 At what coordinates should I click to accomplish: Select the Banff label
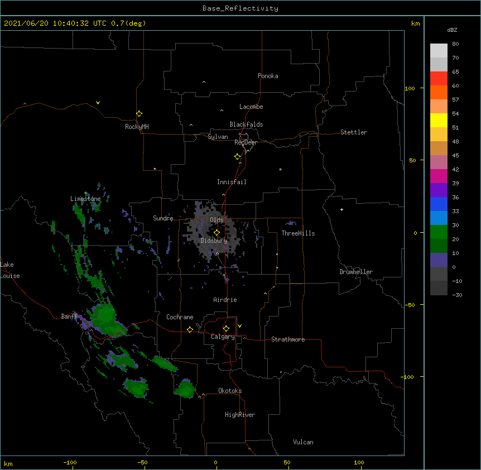click(69, 316)
